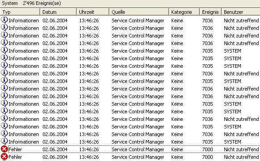
Task: Select info icon of first event 7035 row
Action: point(4,50)
